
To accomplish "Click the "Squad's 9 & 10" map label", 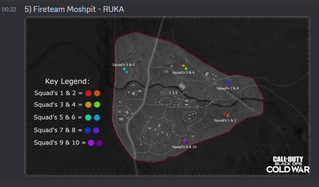I will (184, 146).
